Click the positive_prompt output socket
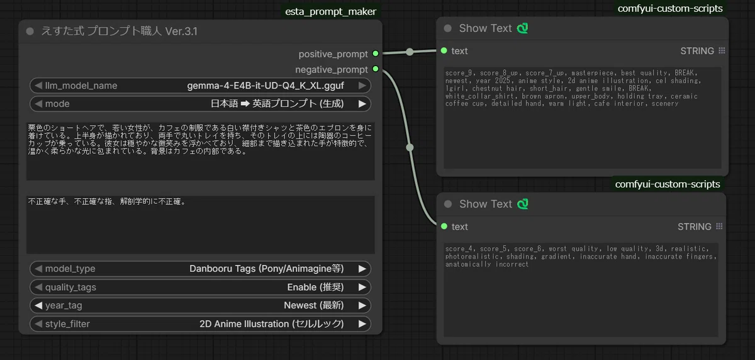Image resolution: width=755 pixels, height=360 pixels. [376, 54]
